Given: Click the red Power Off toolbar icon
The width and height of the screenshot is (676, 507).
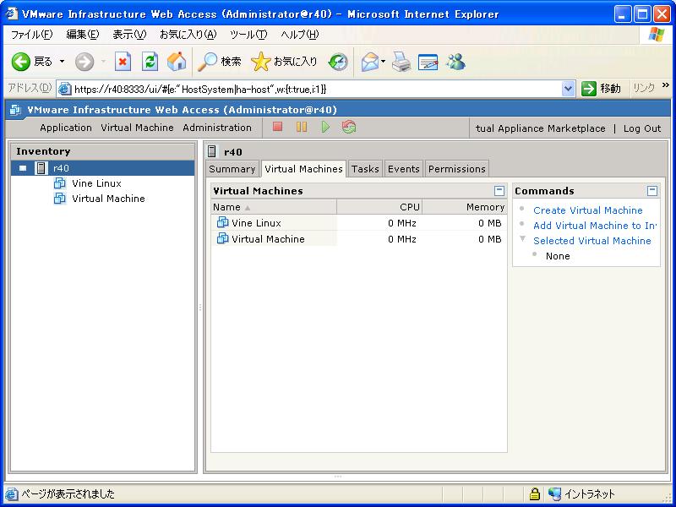Looking at the screenshot, I should (278, 127).
